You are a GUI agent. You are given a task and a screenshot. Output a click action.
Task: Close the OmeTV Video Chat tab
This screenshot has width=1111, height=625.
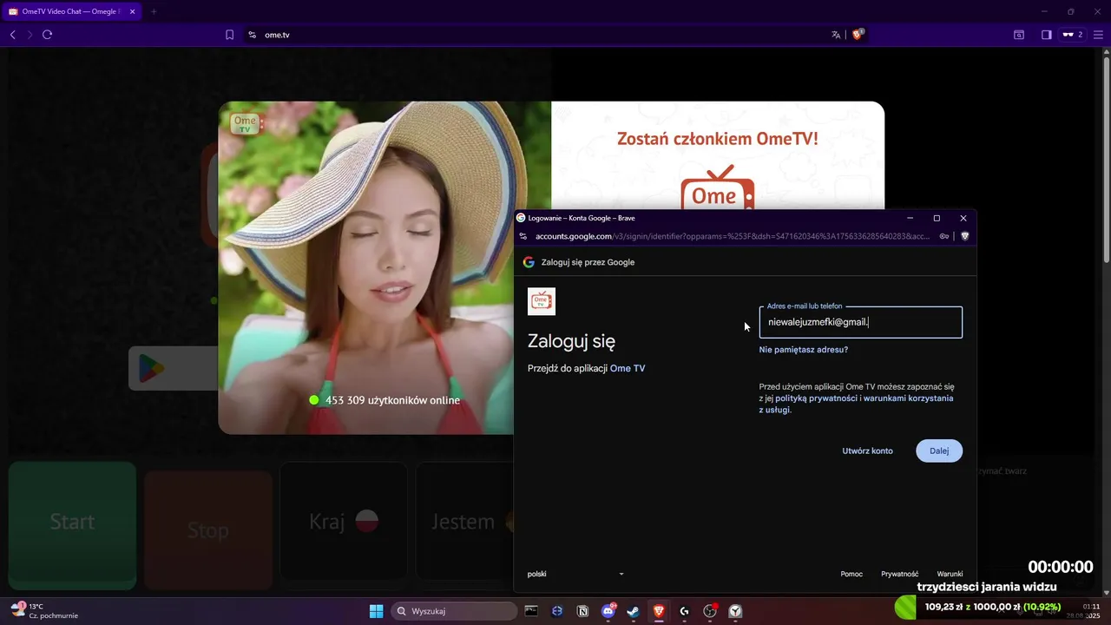[132, 11]
